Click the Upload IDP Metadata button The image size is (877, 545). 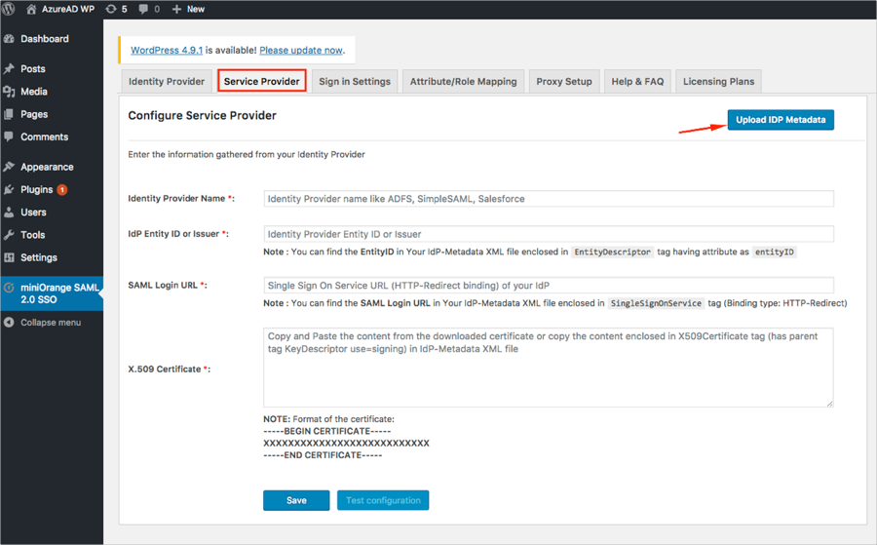[780, 120]
